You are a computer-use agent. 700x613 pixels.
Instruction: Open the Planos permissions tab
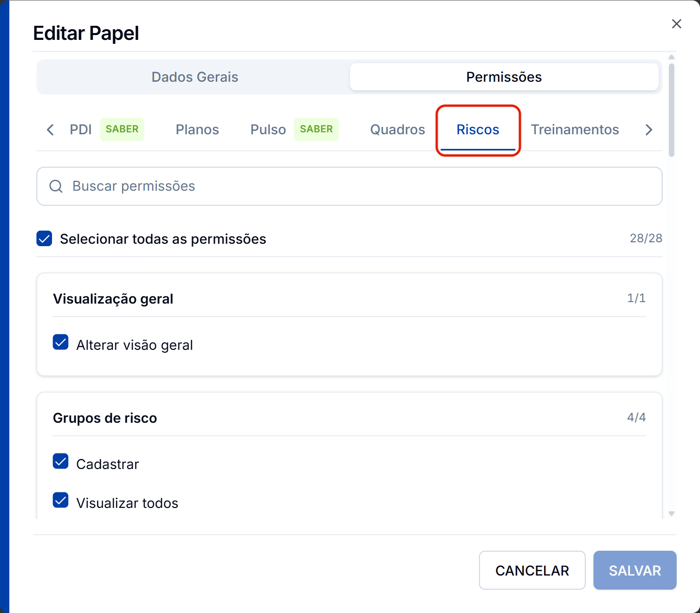point(197,129)
